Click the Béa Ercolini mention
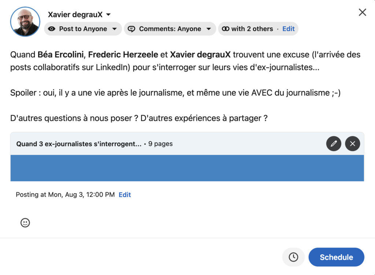375x275 pixels. [60, 55]
